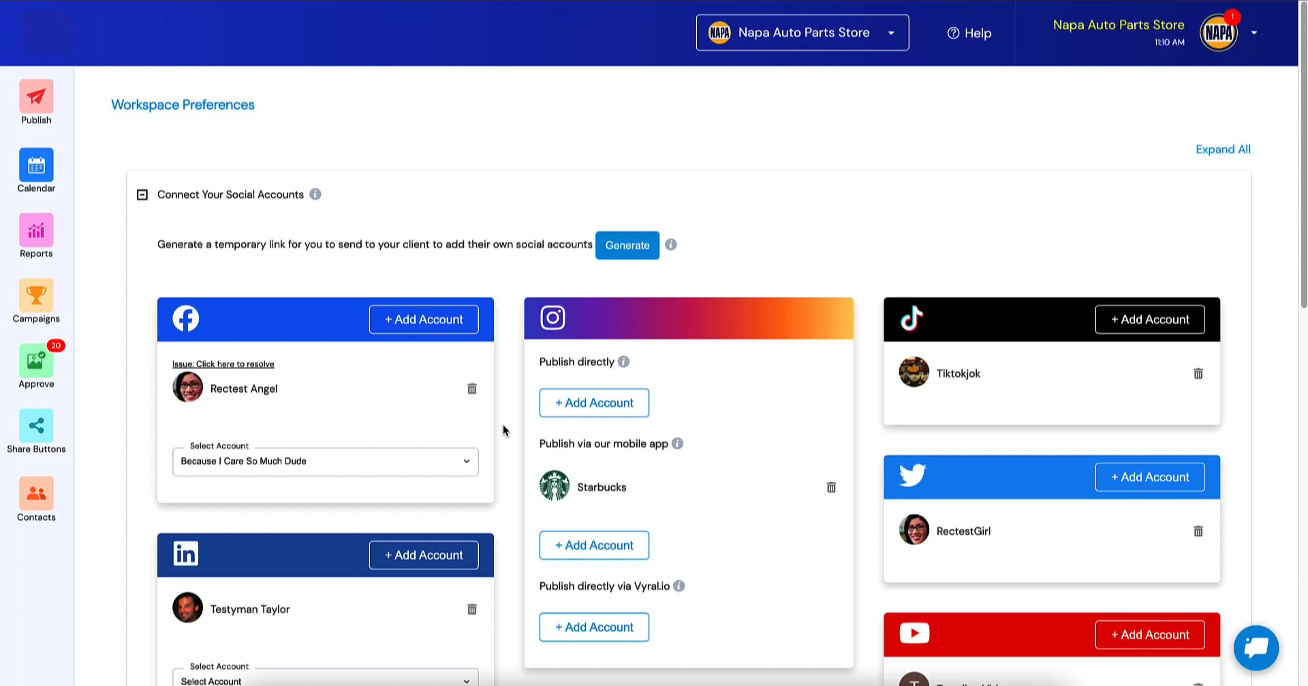The image size is (1308, 686).
Task: Select the Calendar icon in sidebar
Action: pyautogui.click(x=36, y=165)
